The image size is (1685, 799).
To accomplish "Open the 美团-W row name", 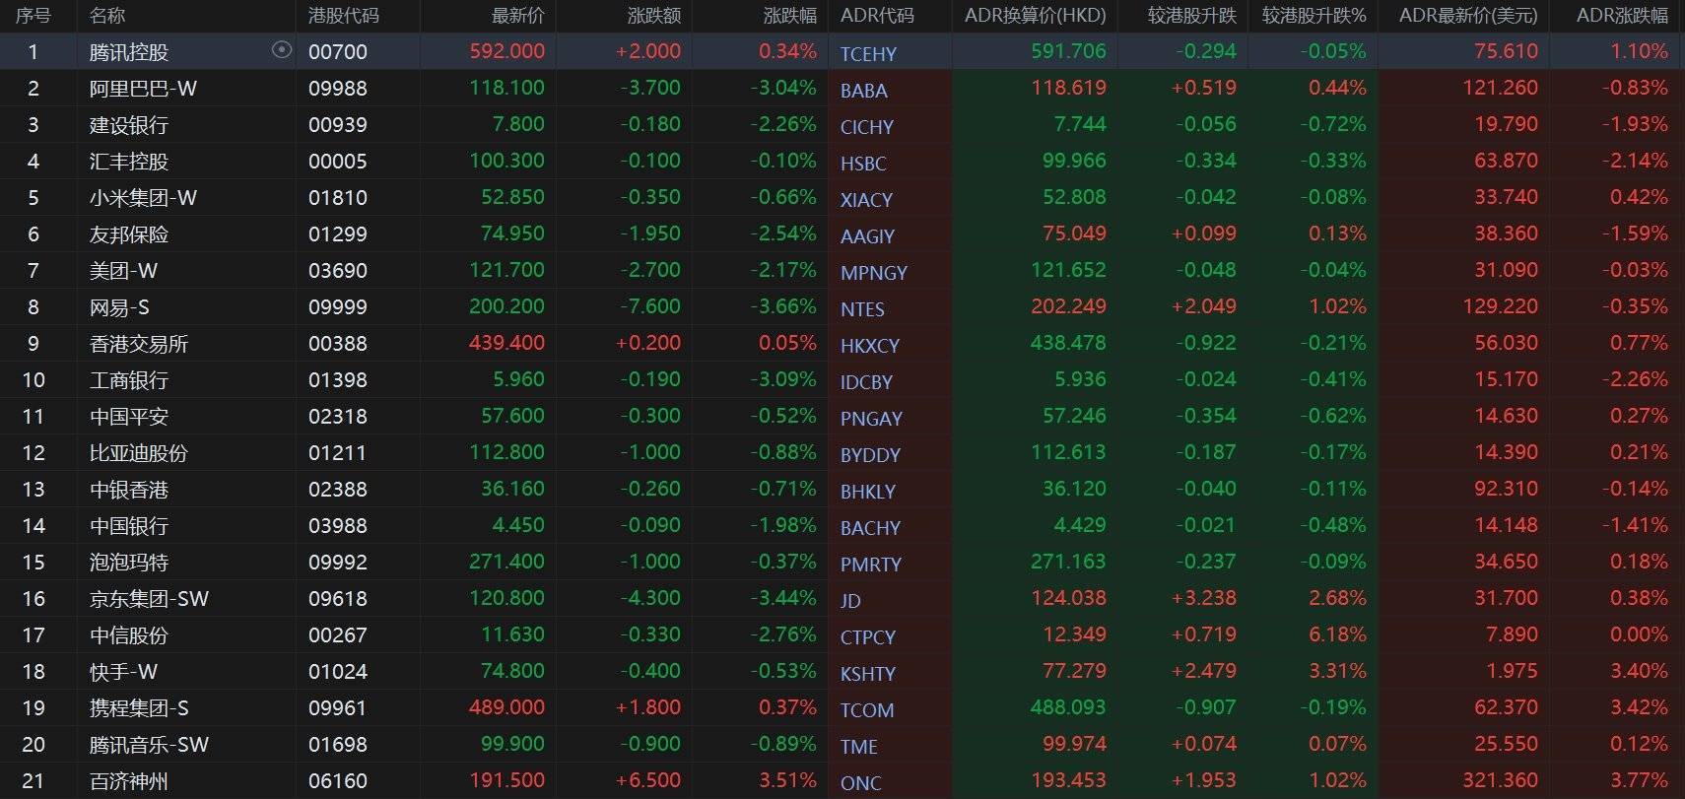I will tap(123, 271).
